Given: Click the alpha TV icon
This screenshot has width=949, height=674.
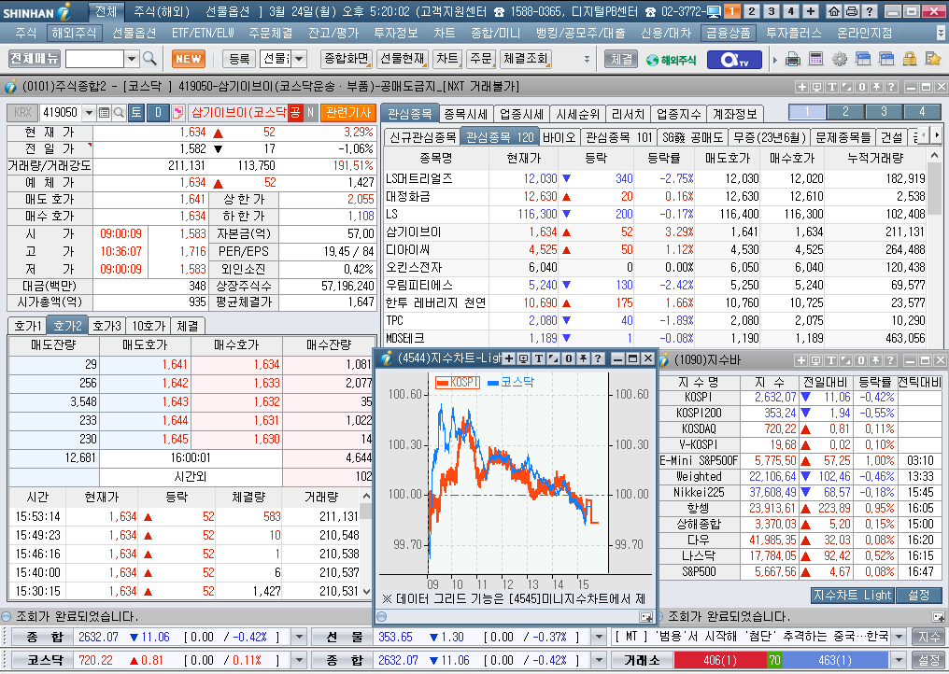Looking at the screenshot, I should pyautogui.click(x=734, y=60).
